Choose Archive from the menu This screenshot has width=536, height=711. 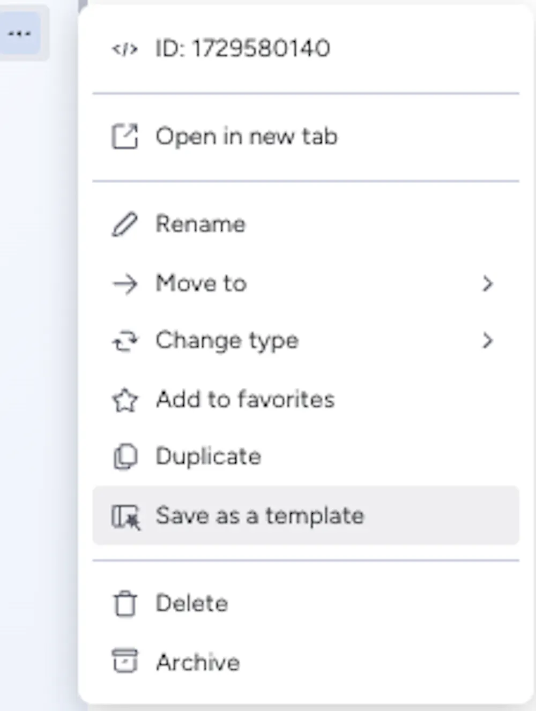tap(198, 663)
